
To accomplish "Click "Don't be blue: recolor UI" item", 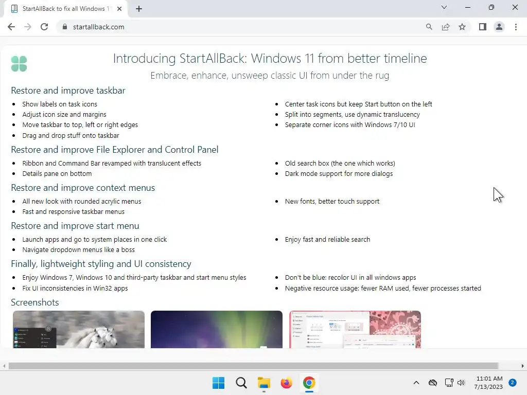I will coord(350,277).
